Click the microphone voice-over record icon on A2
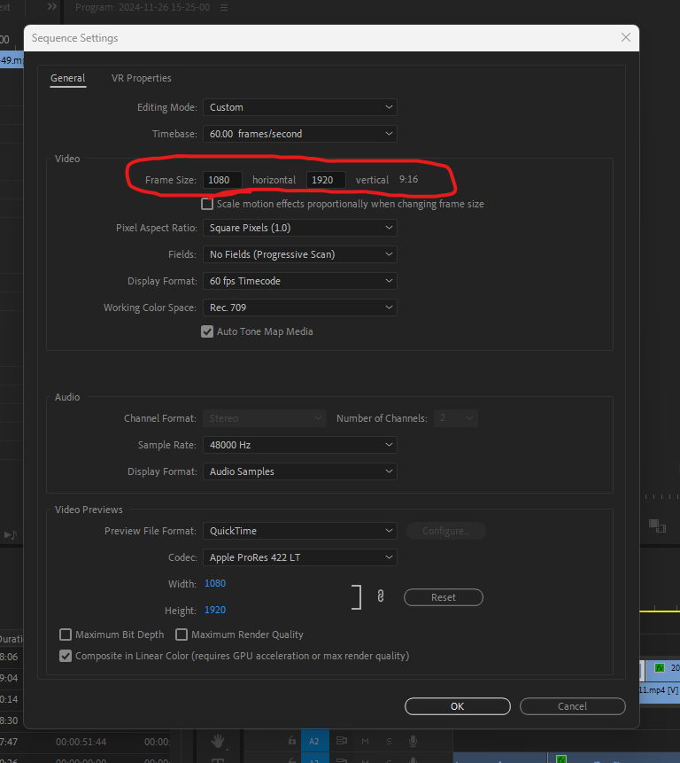Image resolution: width=680 pixels, height=763 pixels. click(x=413, y=741)
